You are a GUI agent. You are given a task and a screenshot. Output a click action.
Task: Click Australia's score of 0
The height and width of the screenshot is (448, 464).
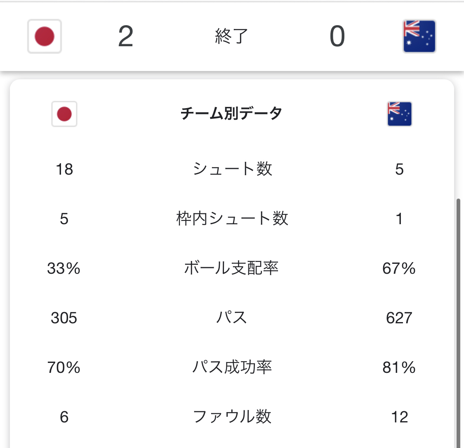point(337,36)
